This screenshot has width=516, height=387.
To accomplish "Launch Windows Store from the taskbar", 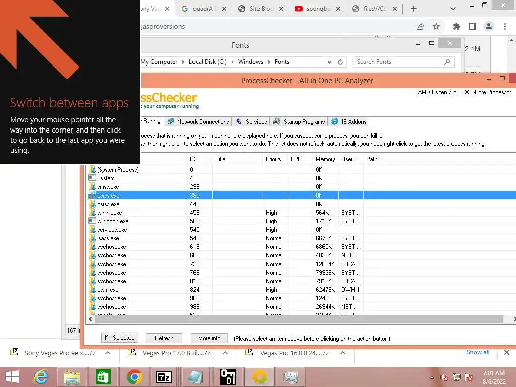I will point(103,377).
